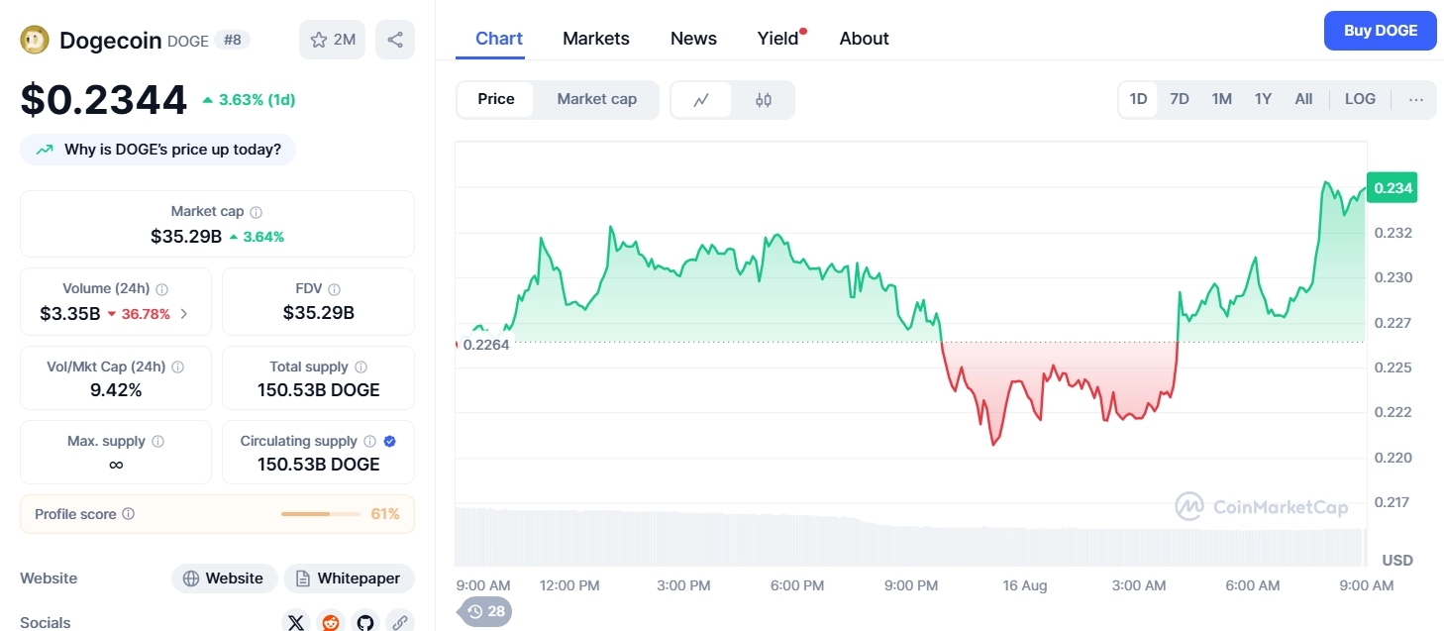Toggle chart to Market cap mode
This screenshot has width=1444, height=631.
click(596, 99)
